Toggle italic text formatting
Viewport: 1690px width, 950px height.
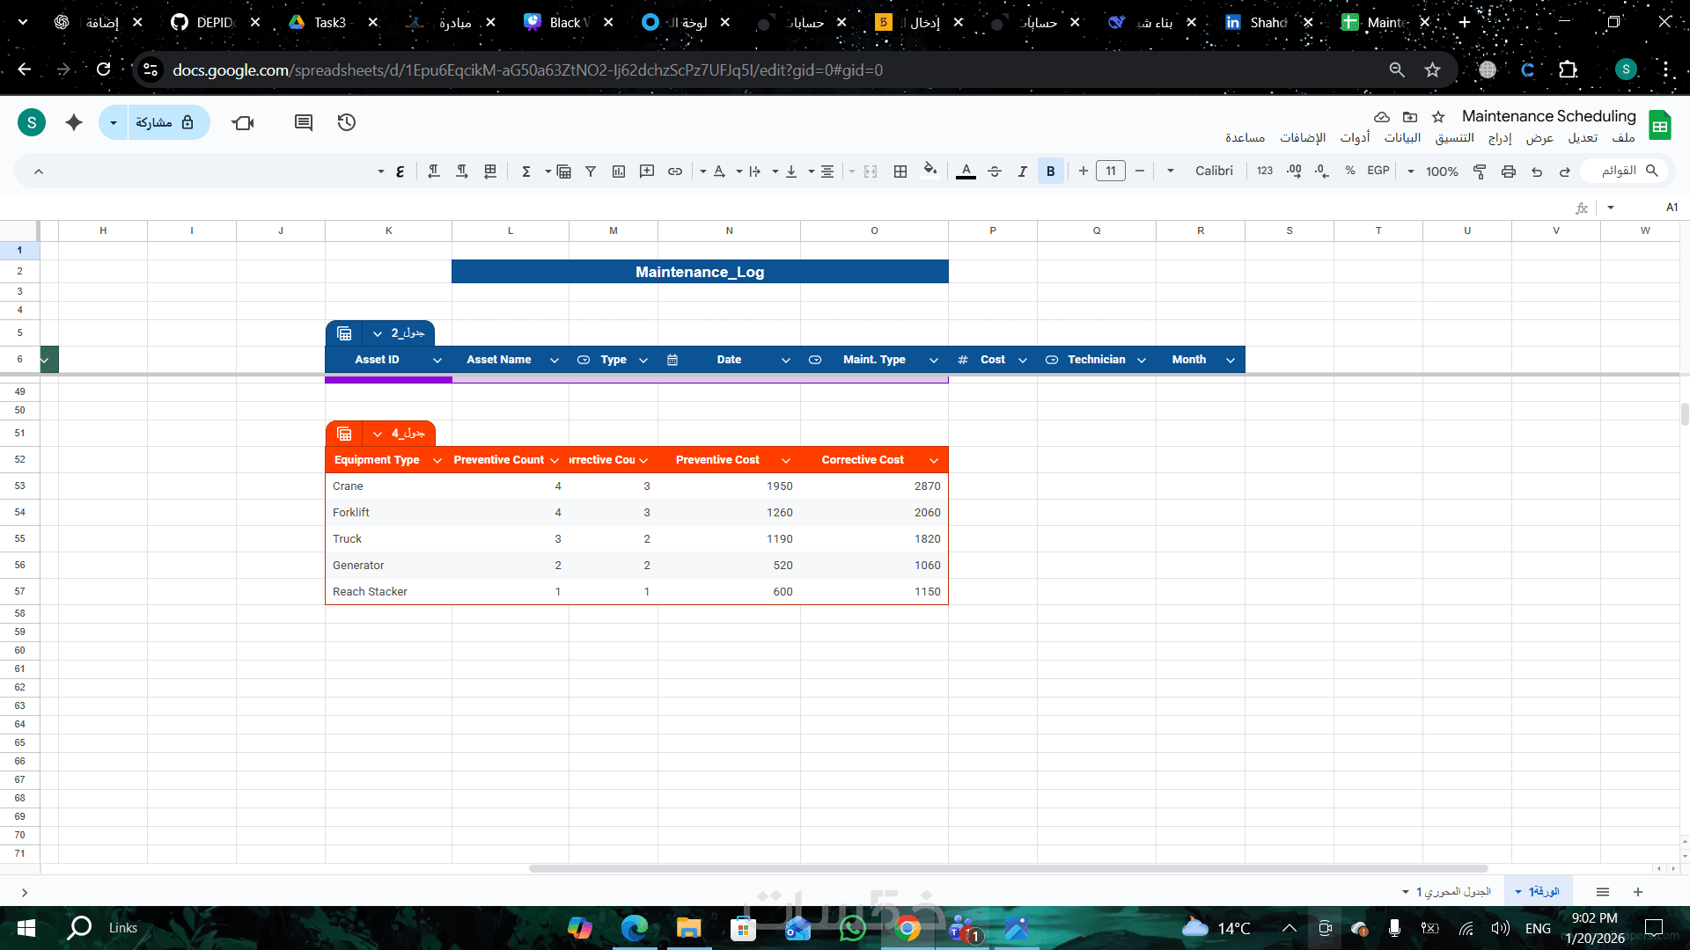point(1022,172)
